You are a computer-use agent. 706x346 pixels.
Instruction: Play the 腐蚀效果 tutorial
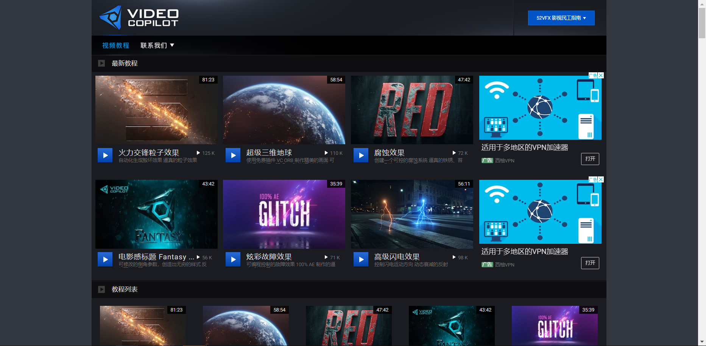361,155
